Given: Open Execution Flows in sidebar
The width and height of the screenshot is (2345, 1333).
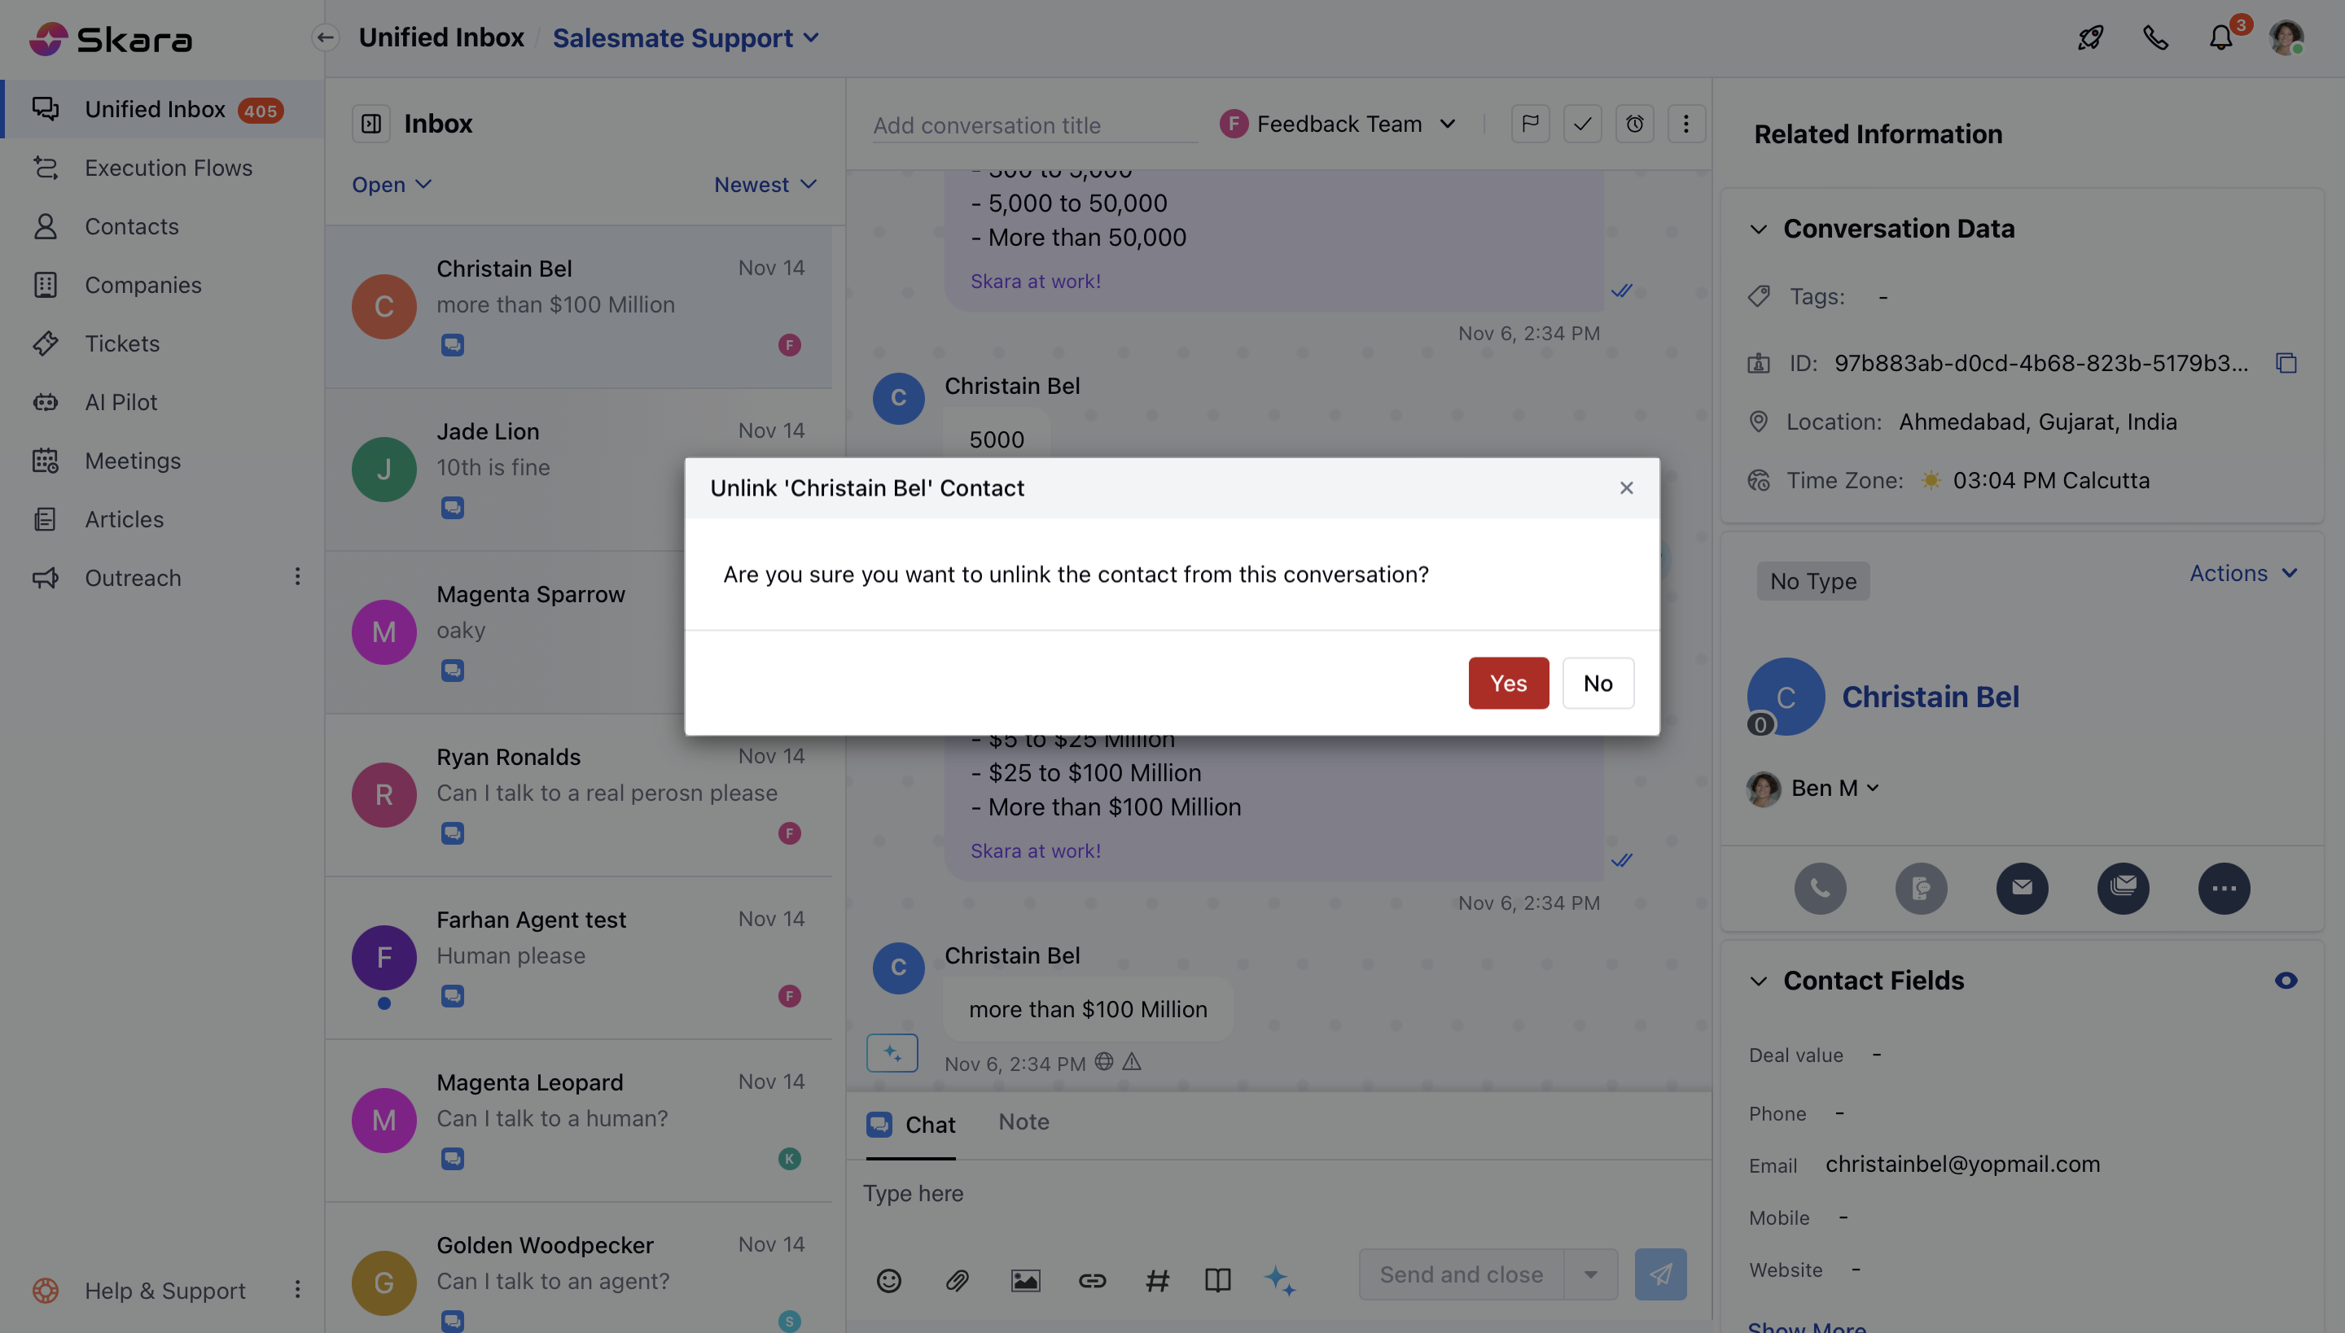Looking at the screenshot, I should point(169,168).
